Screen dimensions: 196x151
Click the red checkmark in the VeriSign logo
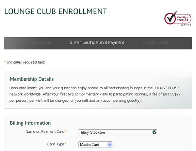(x=171, y=18)
